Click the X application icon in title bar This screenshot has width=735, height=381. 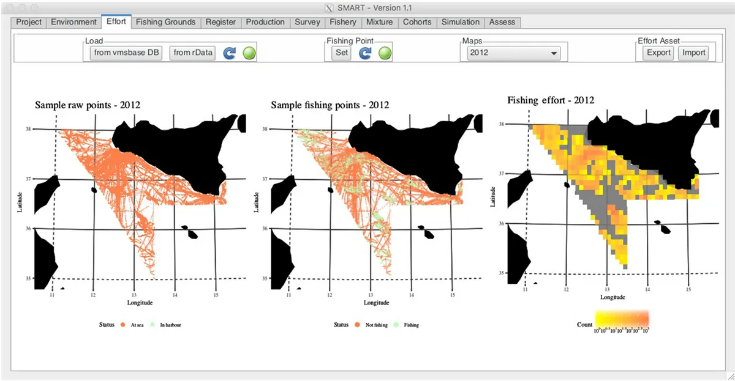pos(328,7)
